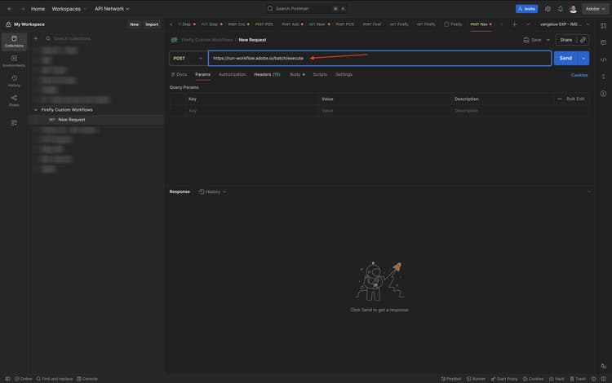Click the more options dots in params table
Viewport: 612px width, 383px height.
pos(559,99)
